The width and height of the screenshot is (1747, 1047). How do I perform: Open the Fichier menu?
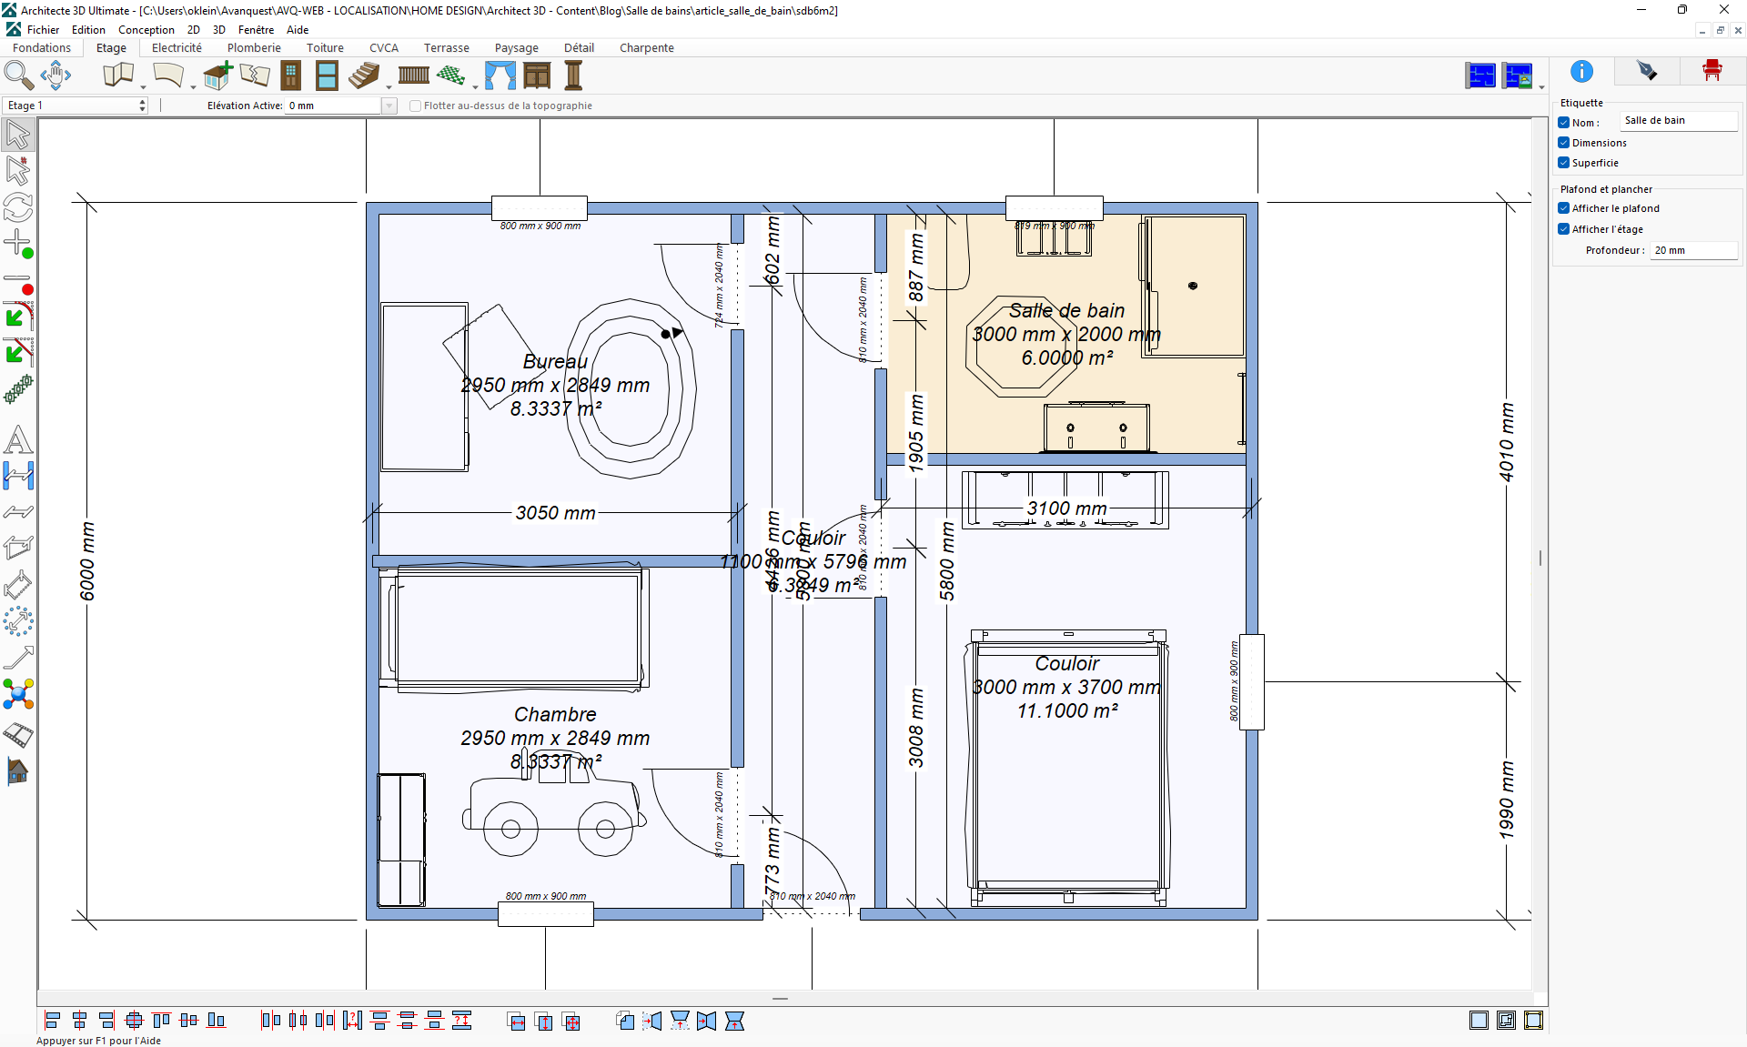(43, 30)
